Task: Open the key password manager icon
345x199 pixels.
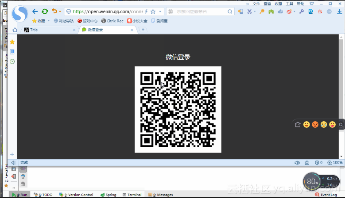Action: [262, 11]
